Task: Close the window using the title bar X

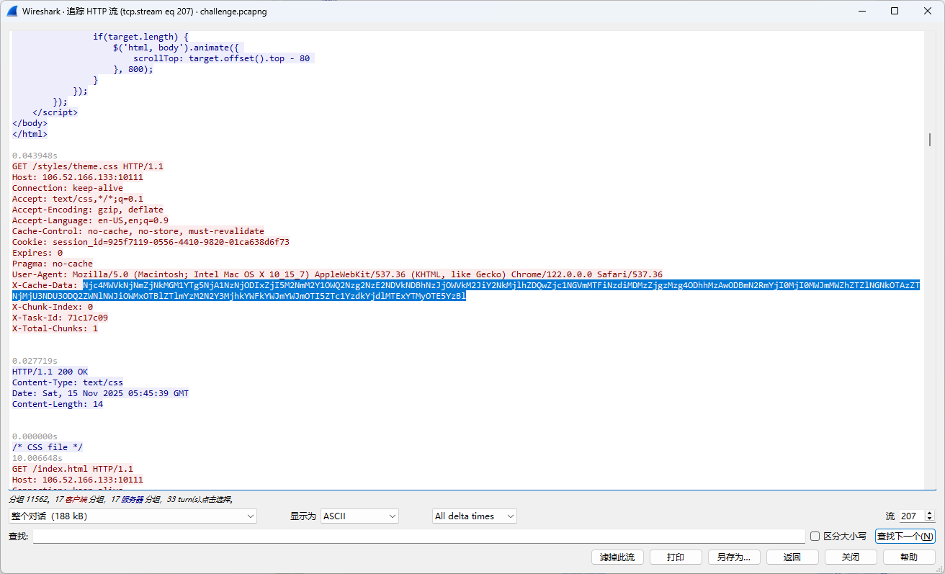Action: 928,11
